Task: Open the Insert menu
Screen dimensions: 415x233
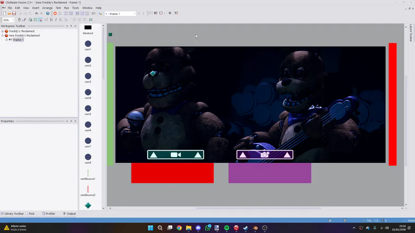Action: tap(36, 8)
